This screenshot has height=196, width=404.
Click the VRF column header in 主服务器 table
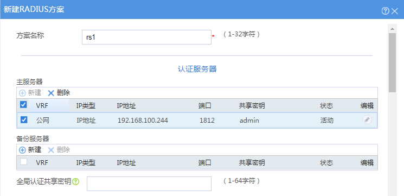tap(42, 106)
